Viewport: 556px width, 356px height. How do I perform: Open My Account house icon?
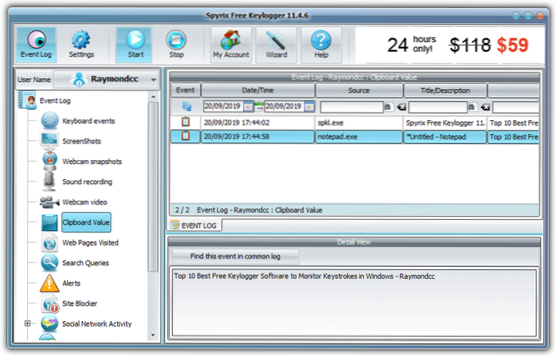pyautogui.click(x=231, y=44)
